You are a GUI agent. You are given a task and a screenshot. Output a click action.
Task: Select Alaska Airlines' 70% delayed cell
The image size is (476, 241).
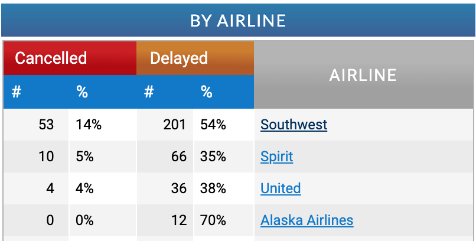pyautogui.click(x=213, y=220)
